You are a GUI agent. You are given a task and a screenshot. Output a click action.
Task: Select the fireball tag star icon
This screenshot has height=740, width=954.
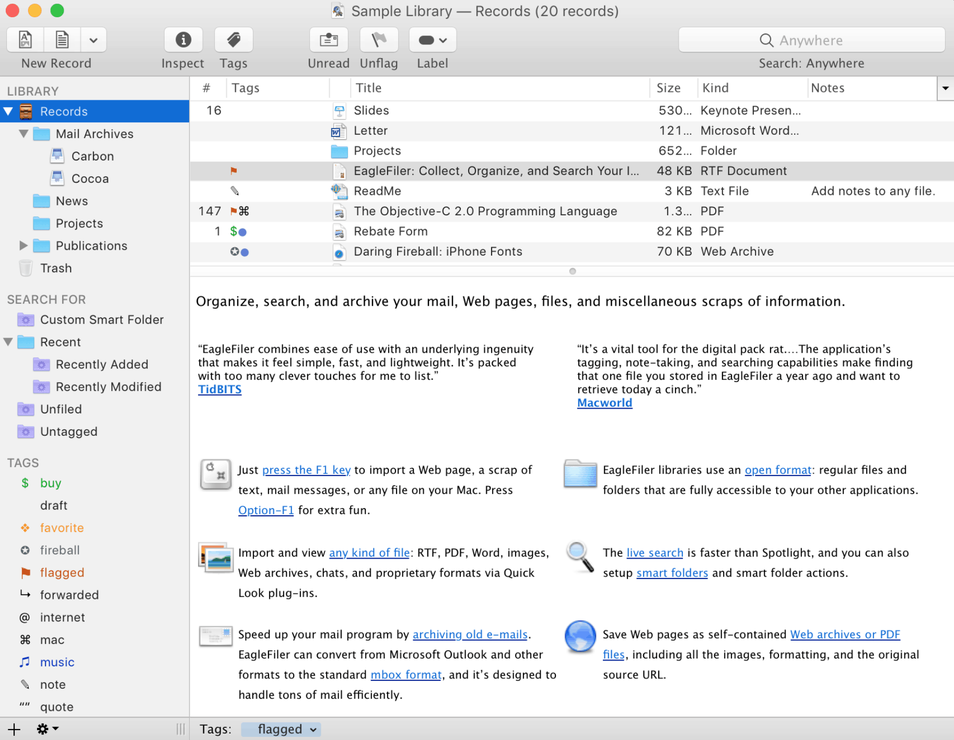click(25, 550)
